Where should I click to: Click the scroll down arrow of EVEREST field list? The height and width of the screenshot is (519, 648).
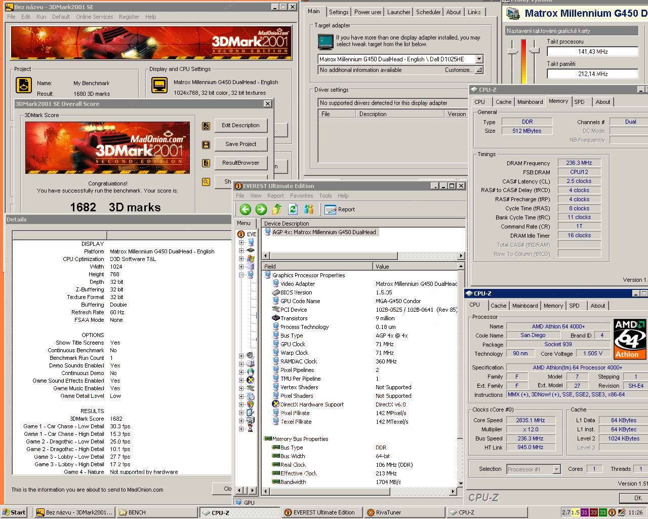click(x=461, y=484)
